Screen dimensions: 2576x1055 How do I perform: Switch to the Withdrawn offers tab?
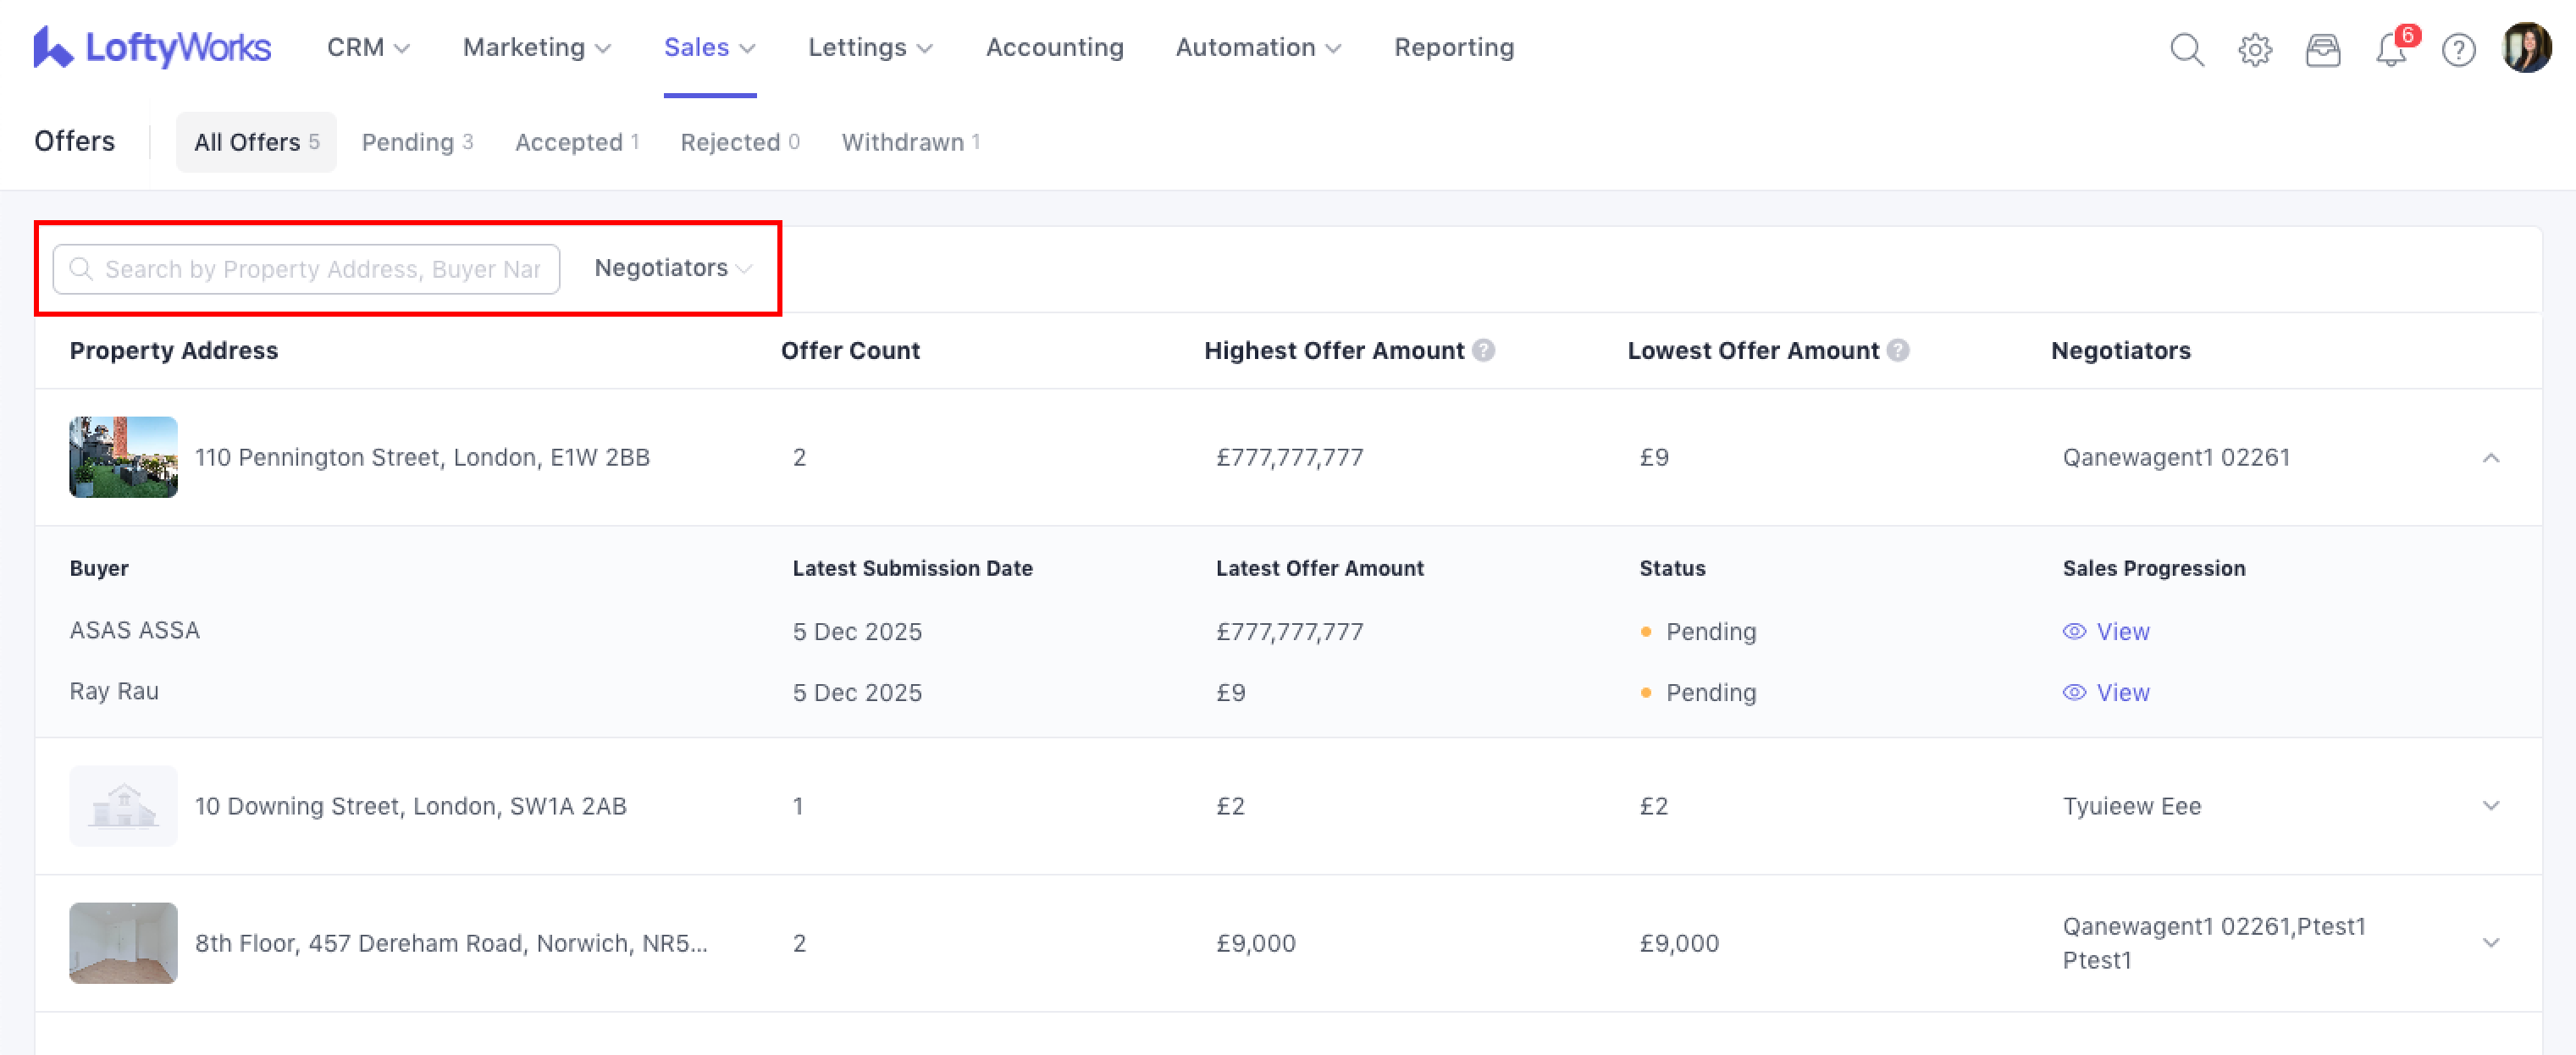[909, 142]
